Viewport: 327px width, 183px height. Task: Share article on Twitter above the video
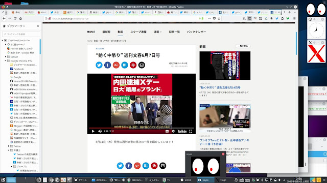coord(99,65)
